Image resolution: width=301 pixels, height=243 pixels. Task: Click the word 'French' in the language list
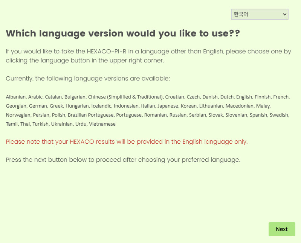click(x=281, y=97)
